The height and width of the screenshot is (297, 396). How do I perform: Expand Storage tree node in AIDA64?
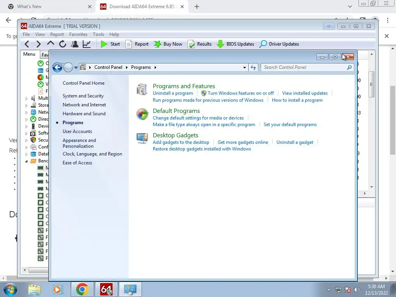27,106
